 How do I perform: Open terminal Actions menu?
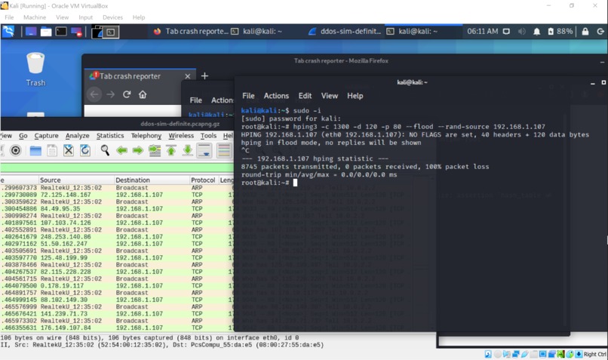pyautogui.click(x=277, y=96)
